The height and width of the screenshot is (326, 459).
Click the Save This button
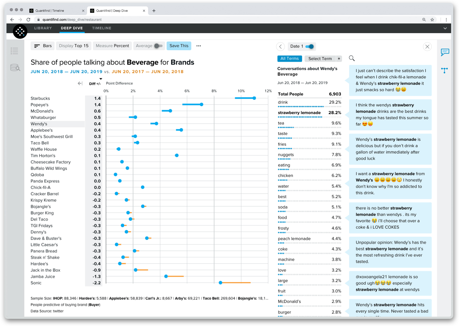click(x=179, y=46)
